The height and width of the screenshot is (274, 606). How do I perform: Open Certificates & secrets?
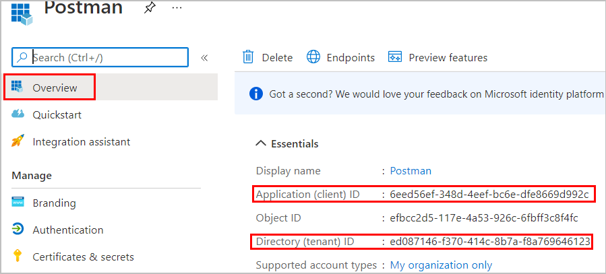pyautogui.click(x=84, y=256)
